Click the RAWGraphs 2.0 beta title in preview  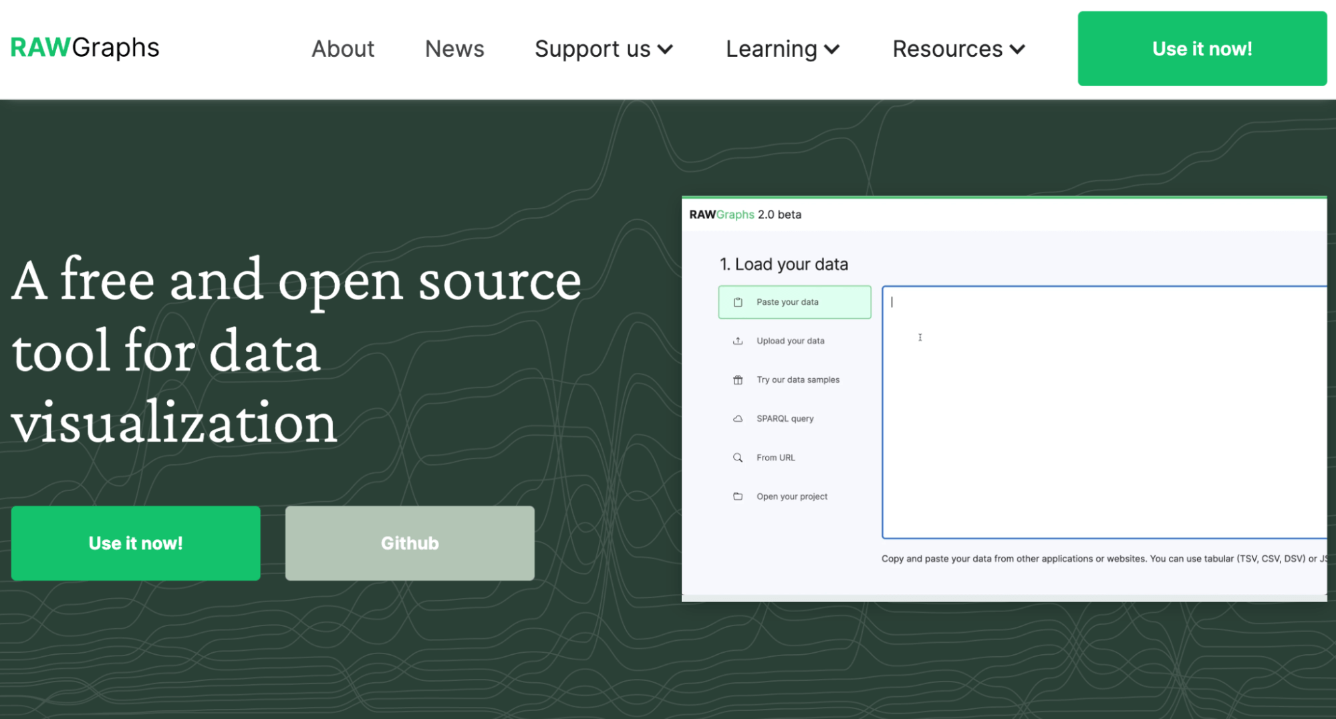(745, 214)
